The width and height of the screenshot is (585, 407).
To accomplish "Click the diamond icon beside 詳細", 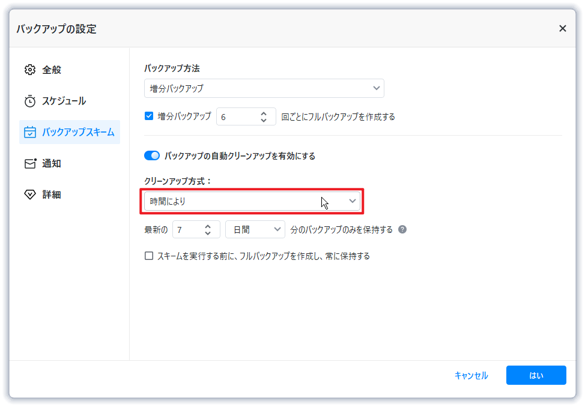I will [x=30, y=194].
